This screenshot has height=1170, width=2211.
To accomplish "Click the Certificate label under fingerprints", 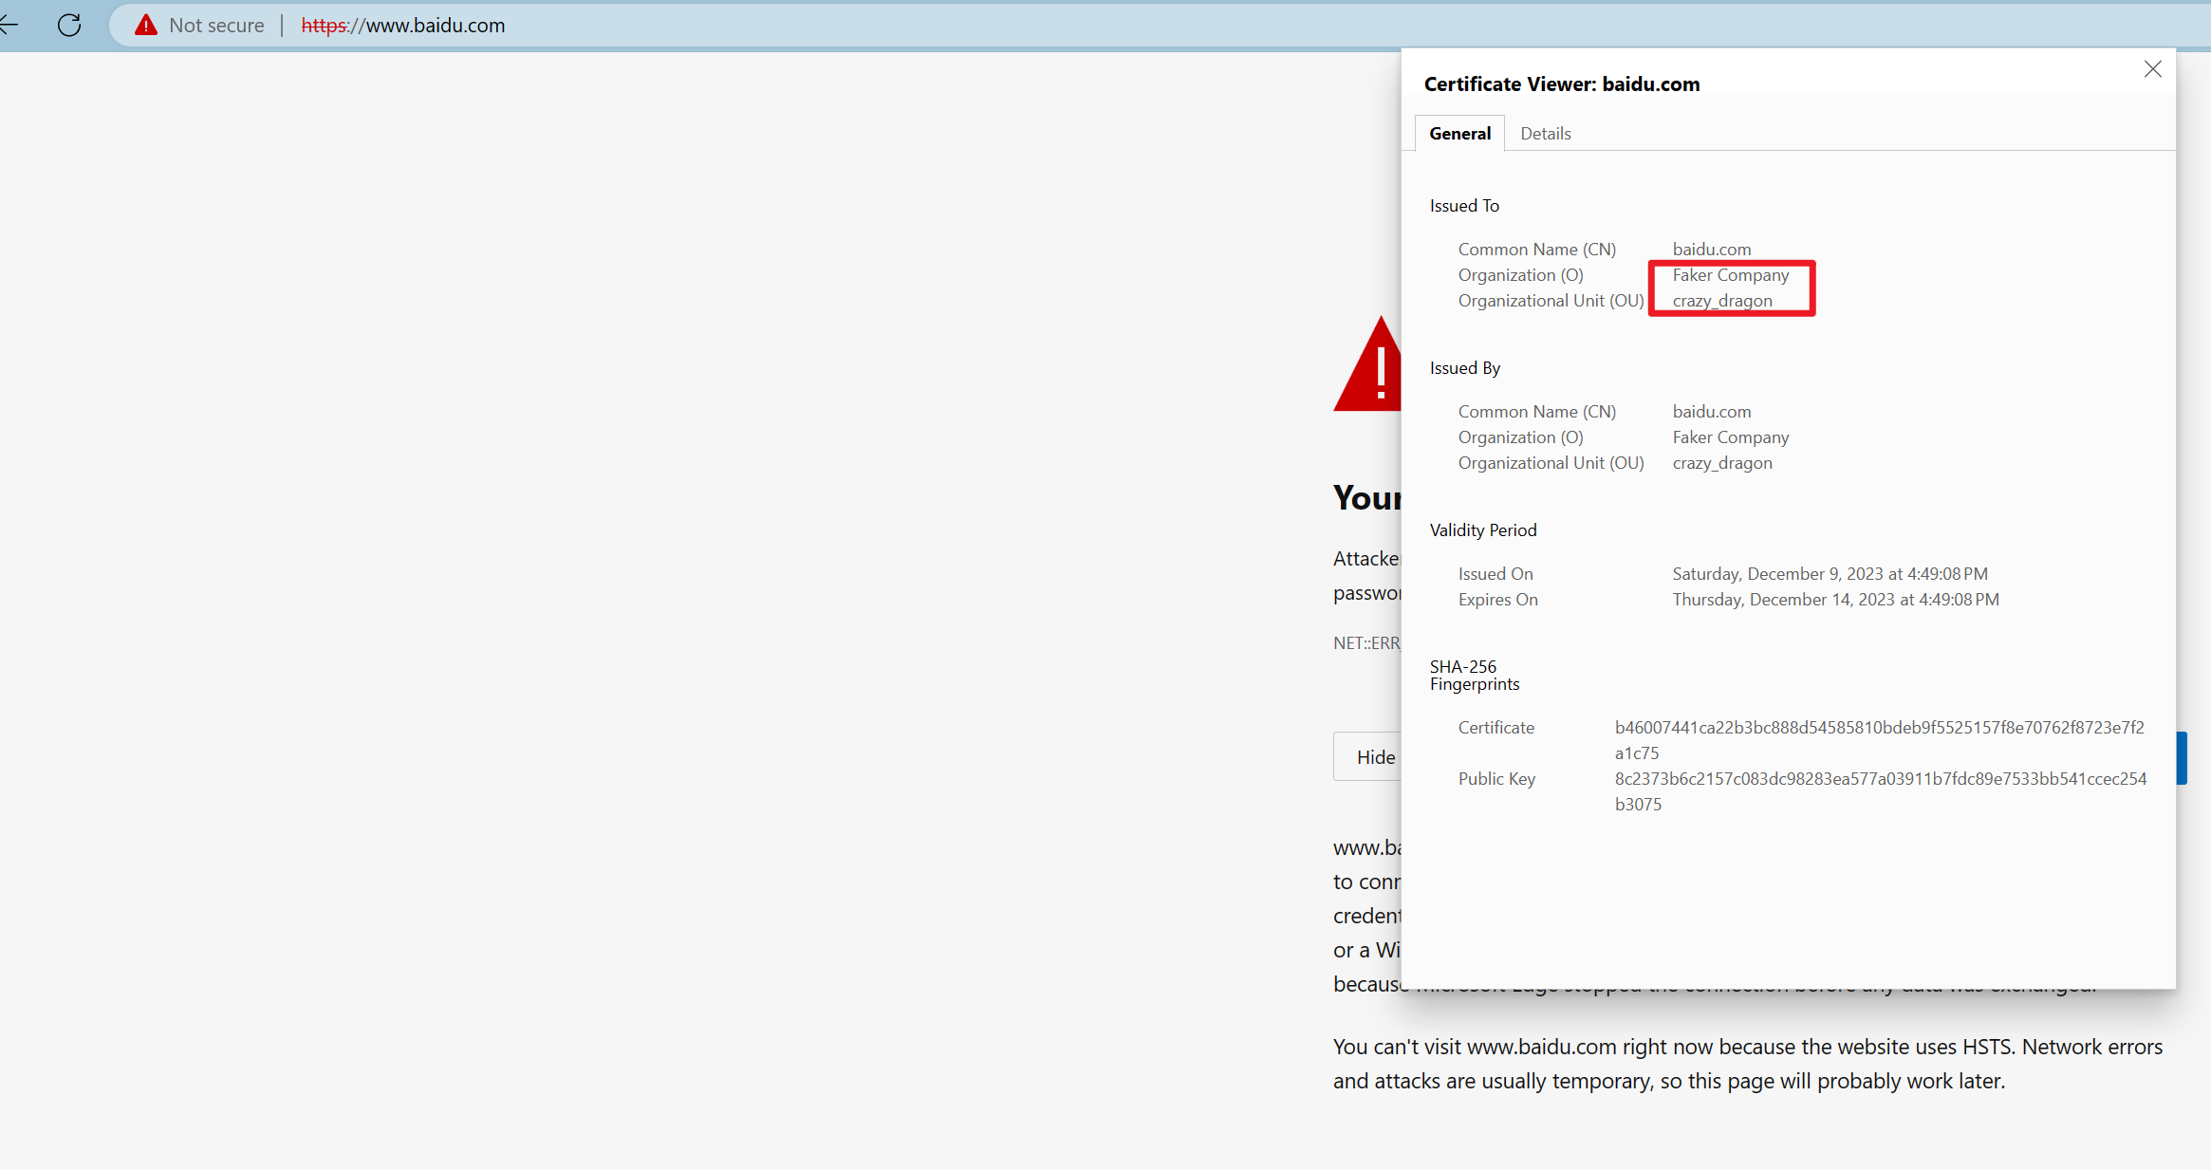I will (x=1496, y=728).
